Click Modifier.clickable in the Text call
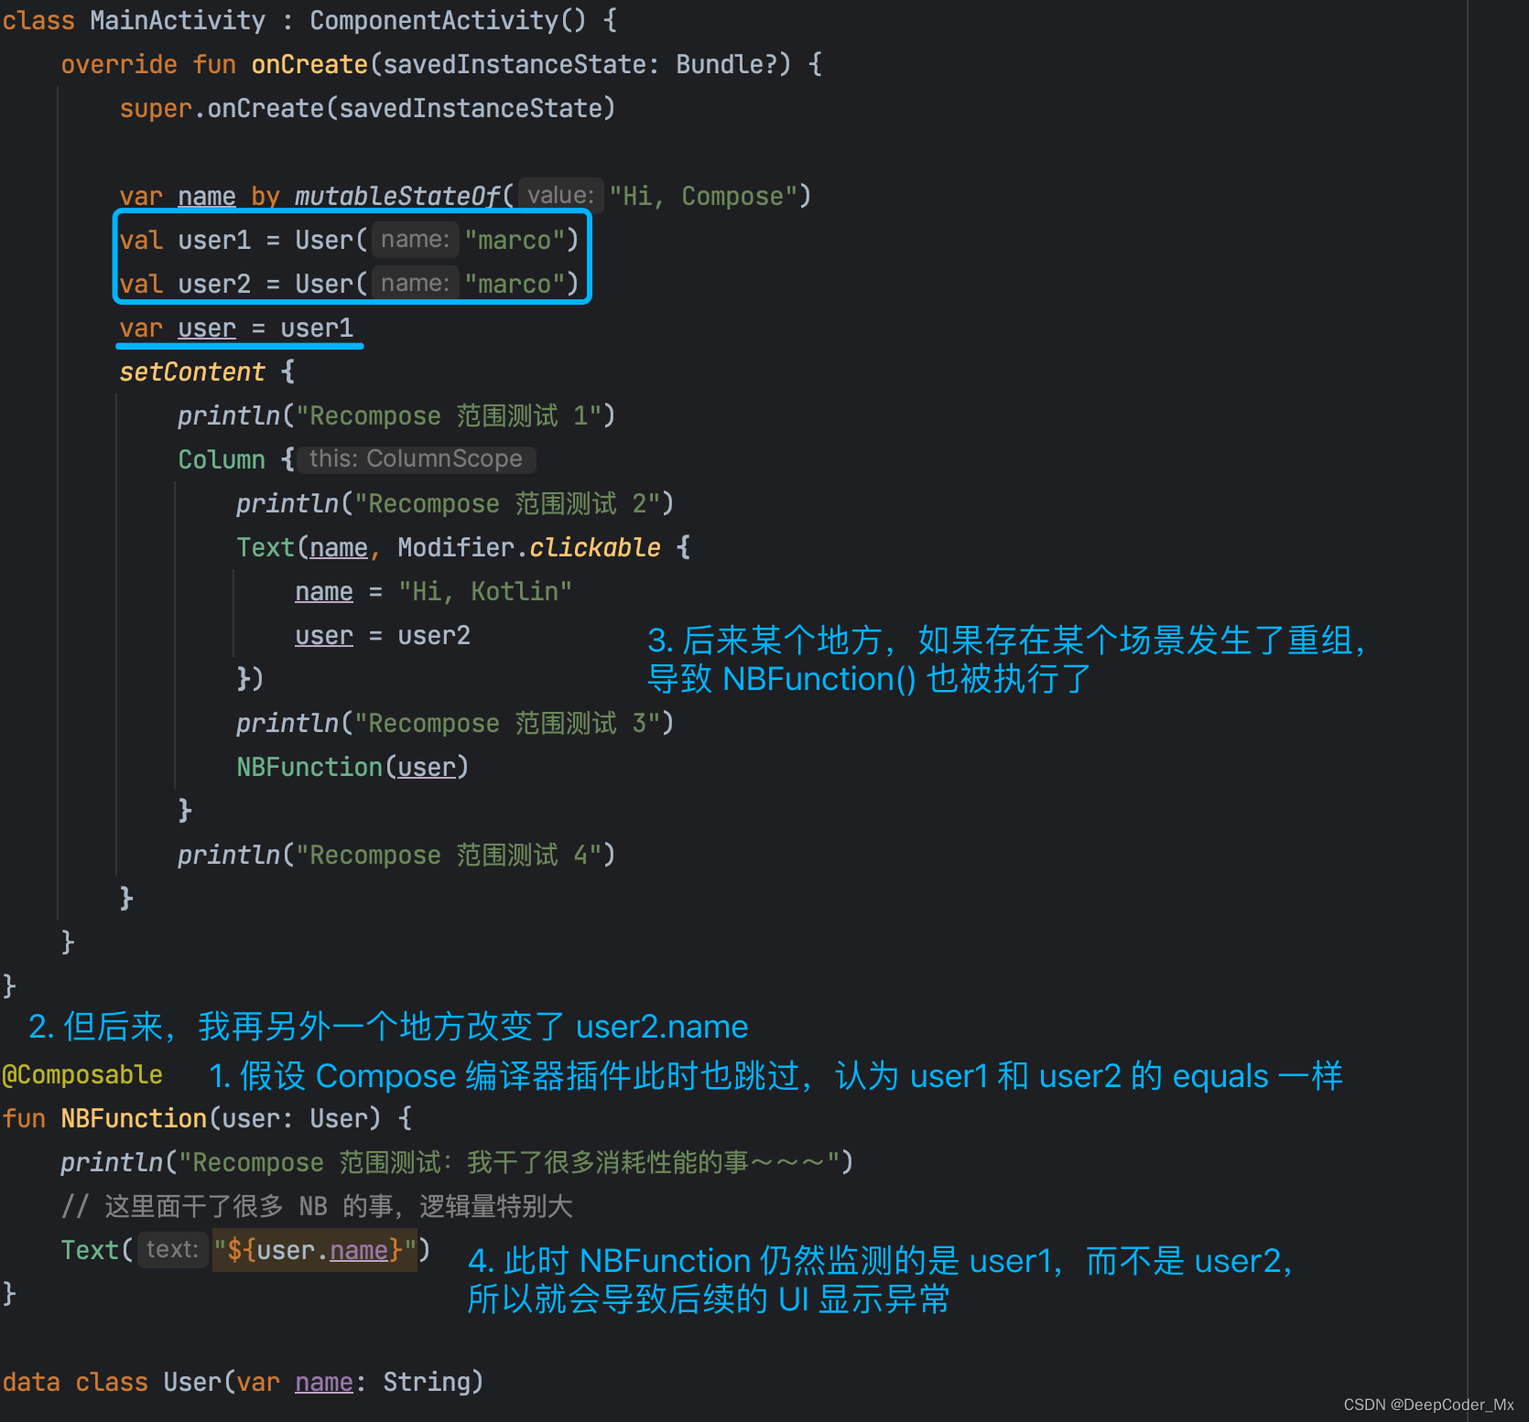Screen dimensions: 1529x1422 [529, 547]
